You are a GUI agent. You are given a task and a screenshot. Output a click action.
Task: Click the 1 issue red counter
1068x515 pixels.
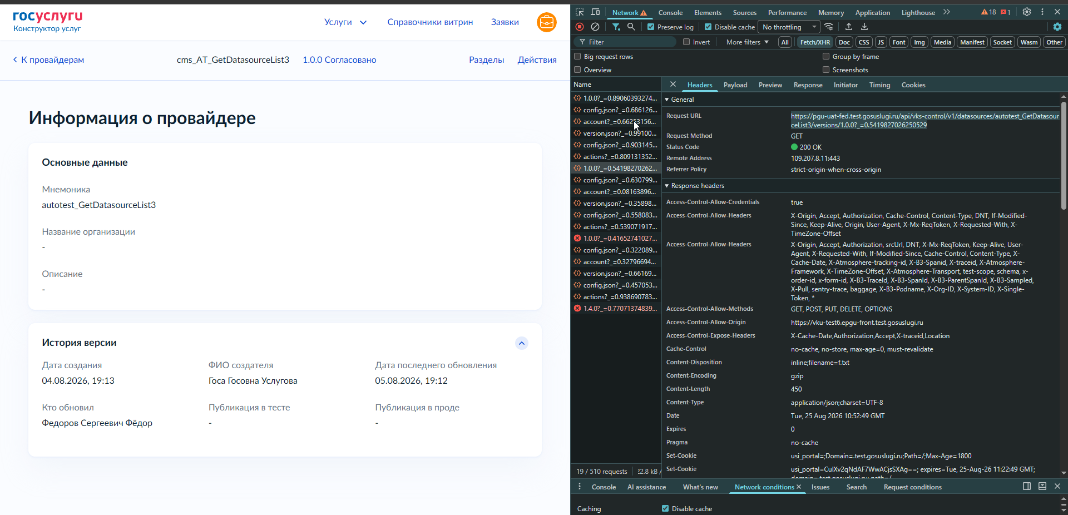click(x=1006, y=12)
